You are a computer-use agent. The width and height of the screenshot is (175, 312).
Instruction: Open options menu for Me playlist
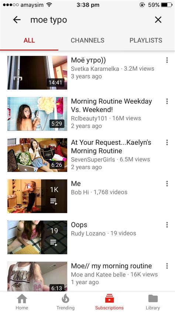(x=167, y=184)
